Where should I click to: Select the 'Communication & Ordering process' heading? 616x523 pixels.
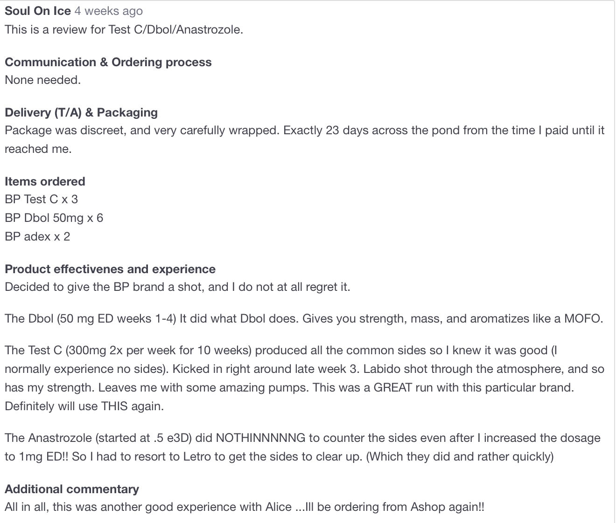click(x=108, y=62)
